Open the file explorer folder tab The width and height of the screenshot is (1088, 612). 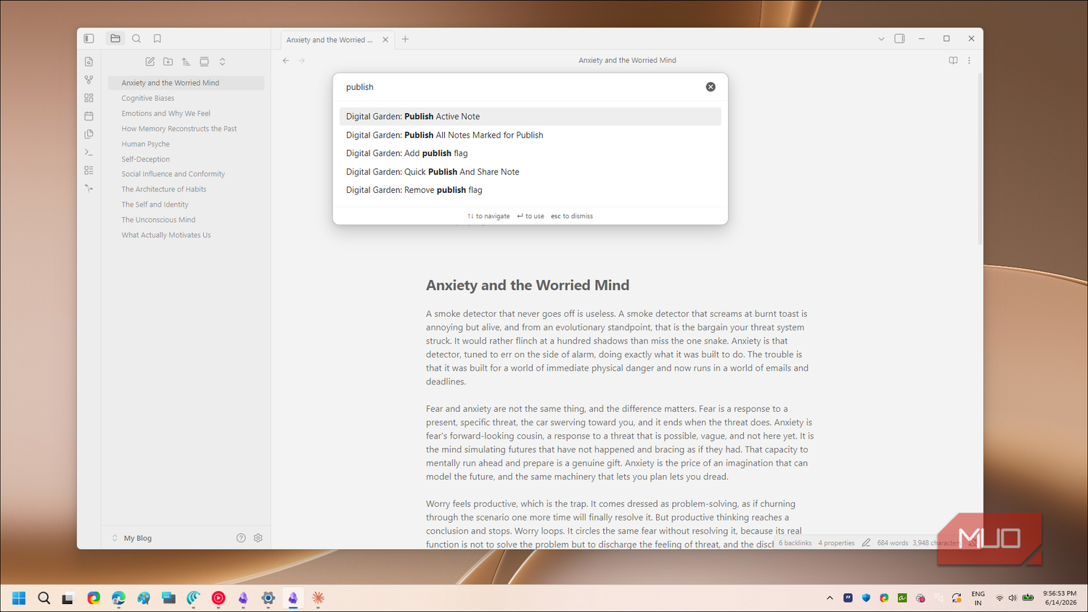pyautogui.click(x=115, y=38)
